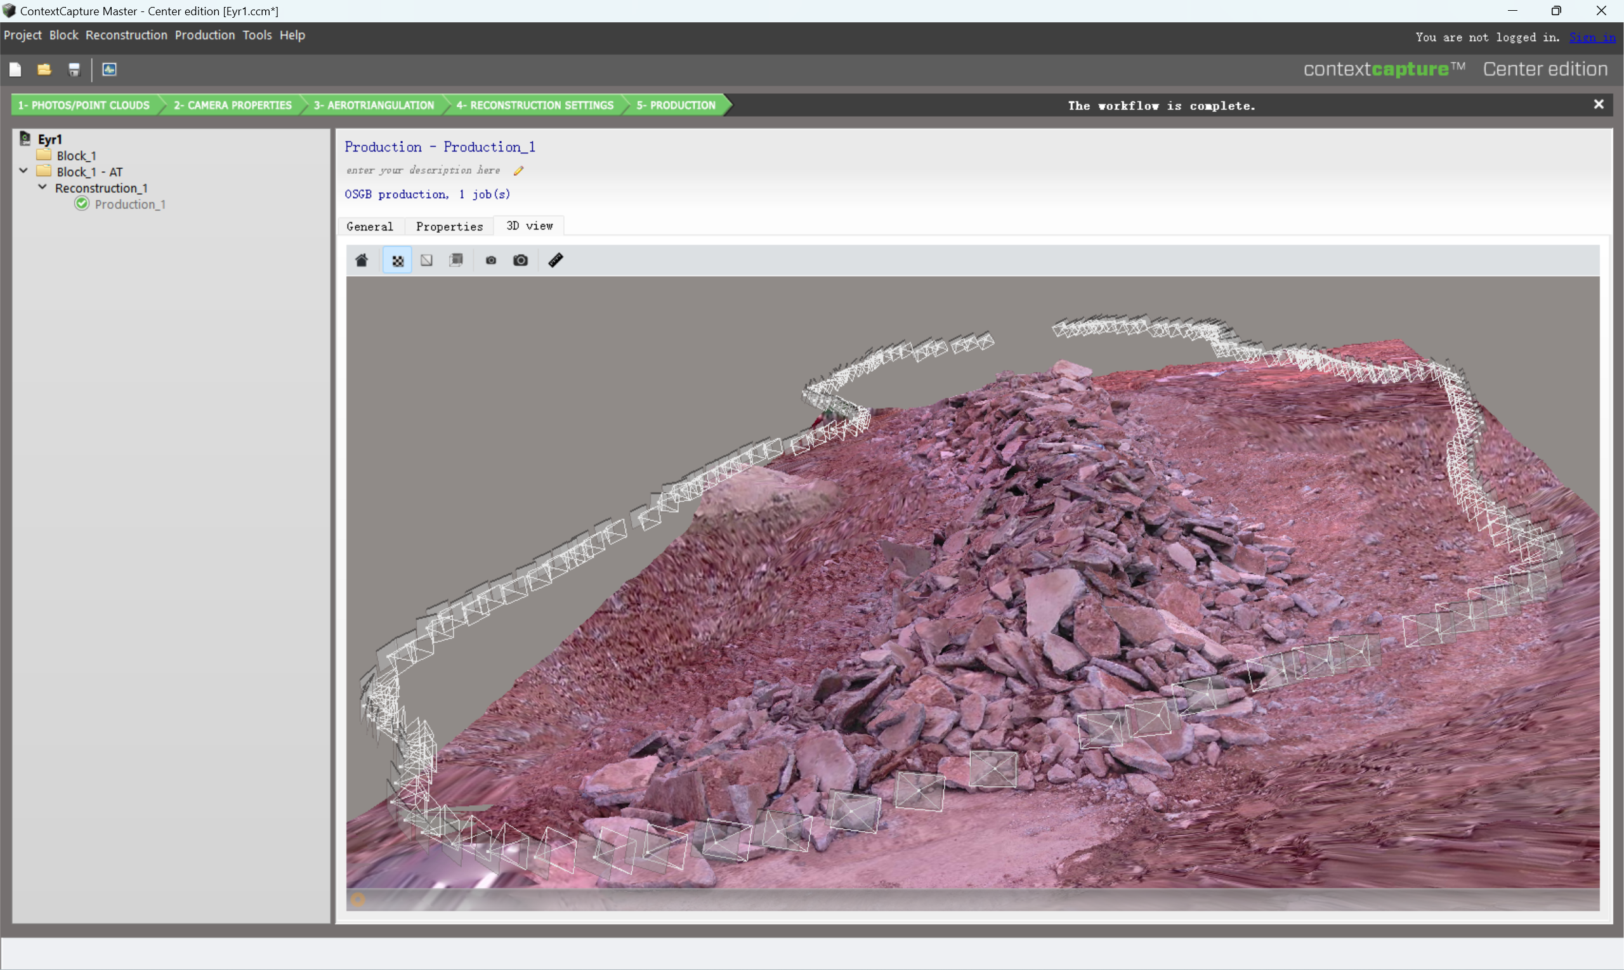Switch to the General tab
The width and height of the screenshot is (1624, 970).
click(x=369, y=225)
